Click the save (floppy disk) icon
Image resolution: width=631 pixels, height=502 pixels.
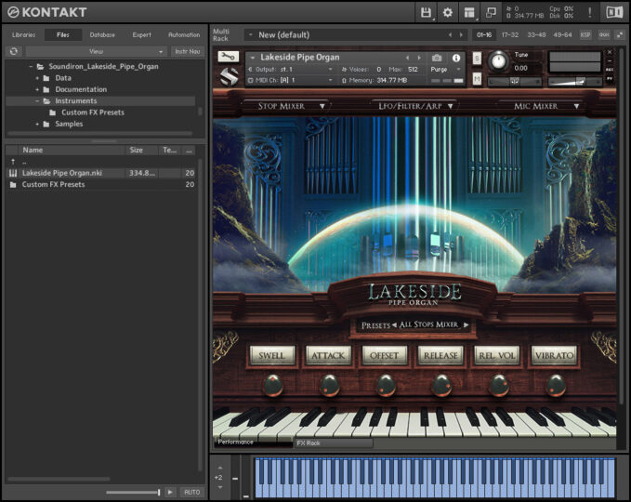coord(427,12)
